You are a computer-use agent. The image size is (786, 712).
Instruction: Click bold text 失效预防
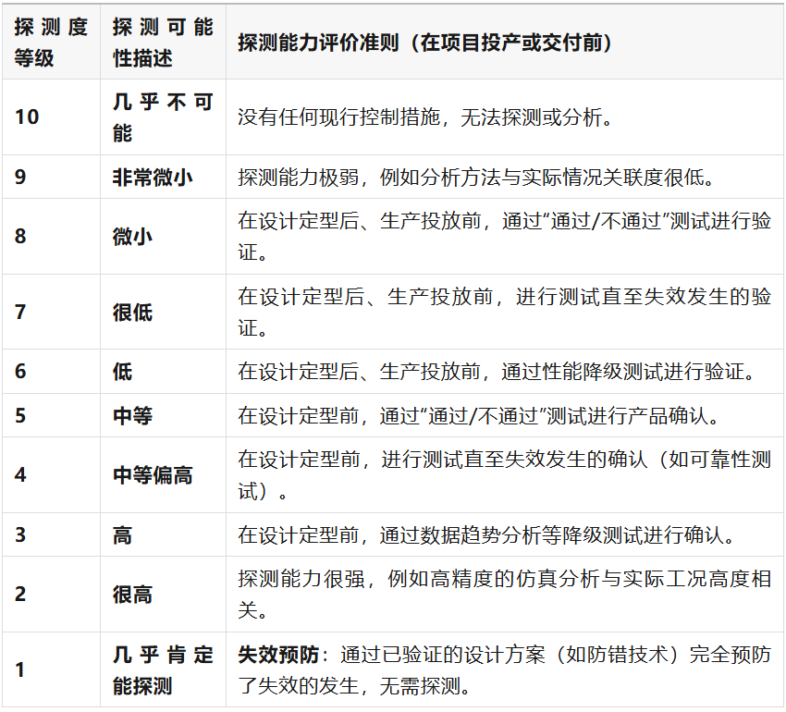point(278,655)
